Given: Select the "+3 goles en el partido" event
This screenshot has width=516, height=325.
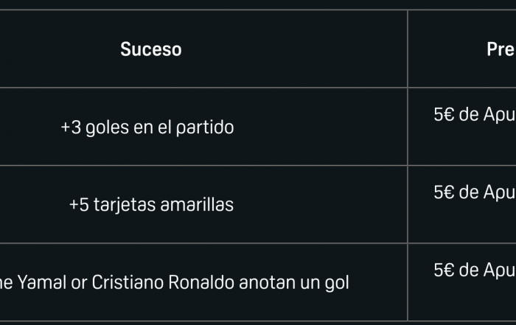Looking at the screenshot, I should coord(147,127).
